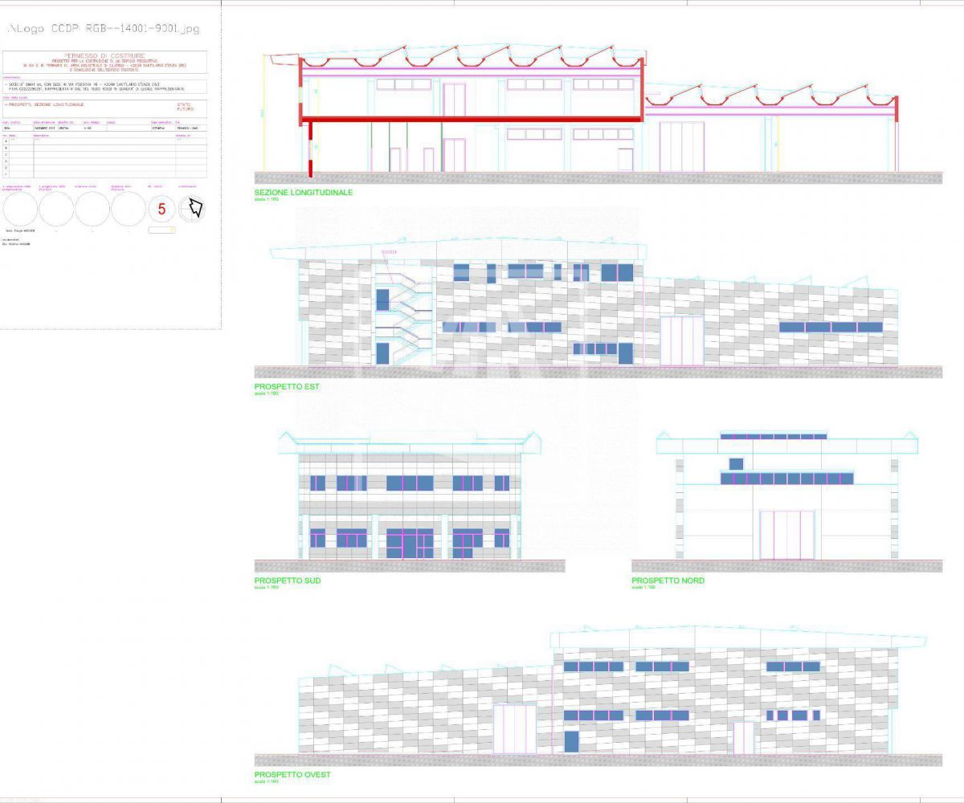Viewport: 964px width, 803px height.
Task: Select the central blue ground-floor entrance in Prospetto Sud
Action: 409,543
